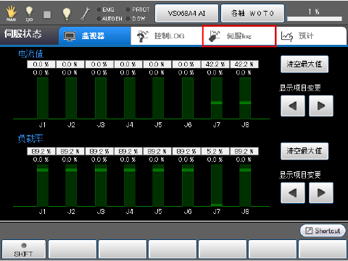This screenshot has height=261, width=348.
Task: Click 显示项目变更 label in 负载率 section
Action: 300,175
